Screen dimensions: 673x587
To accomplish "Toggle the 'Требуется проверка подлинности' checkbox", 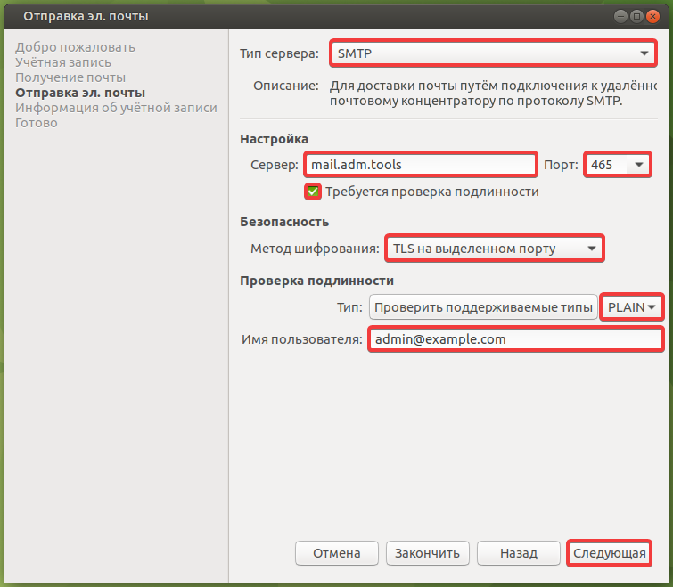I will [x=313, y=192].
